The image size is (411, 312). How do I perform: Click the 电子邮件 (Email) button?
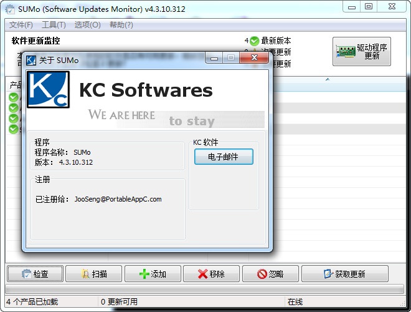pyautogui.click(x=224, y=157)
